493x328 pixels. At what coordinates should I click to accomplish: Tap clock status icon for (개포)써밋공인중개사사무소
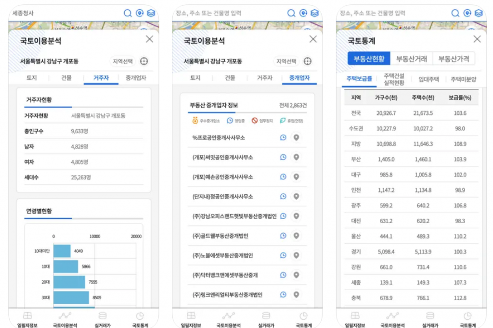point(283,157)
